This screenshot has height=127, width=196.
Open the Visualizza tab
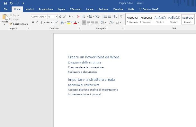(118, 9)
